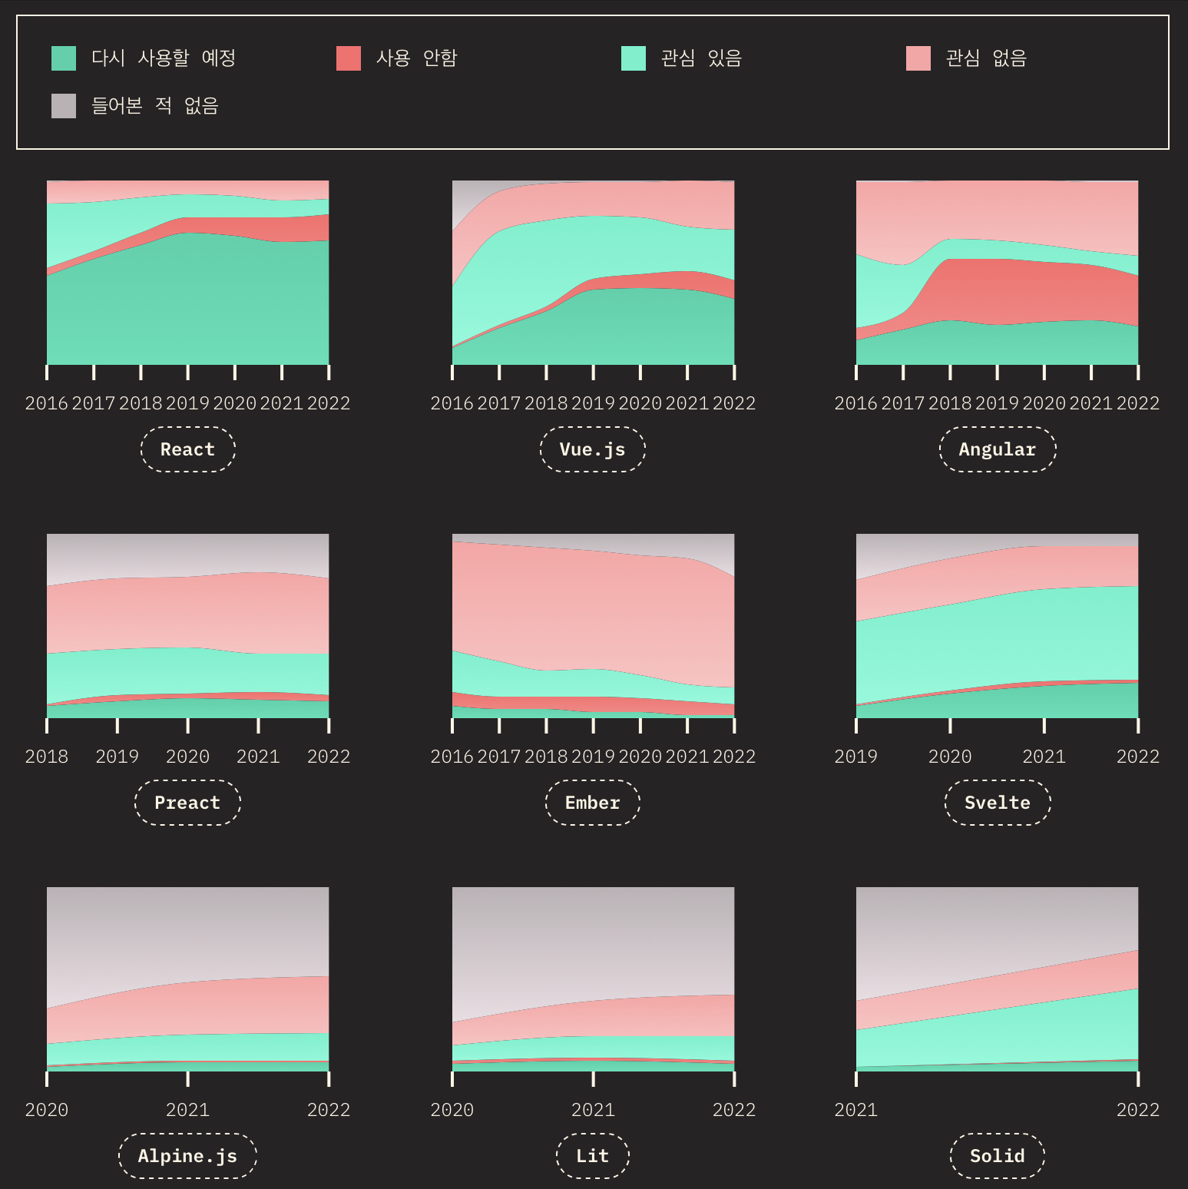Click 2020 on Svelte chart axis
This screenshot has width=1188, height=1189.
[x=950, y=757]
